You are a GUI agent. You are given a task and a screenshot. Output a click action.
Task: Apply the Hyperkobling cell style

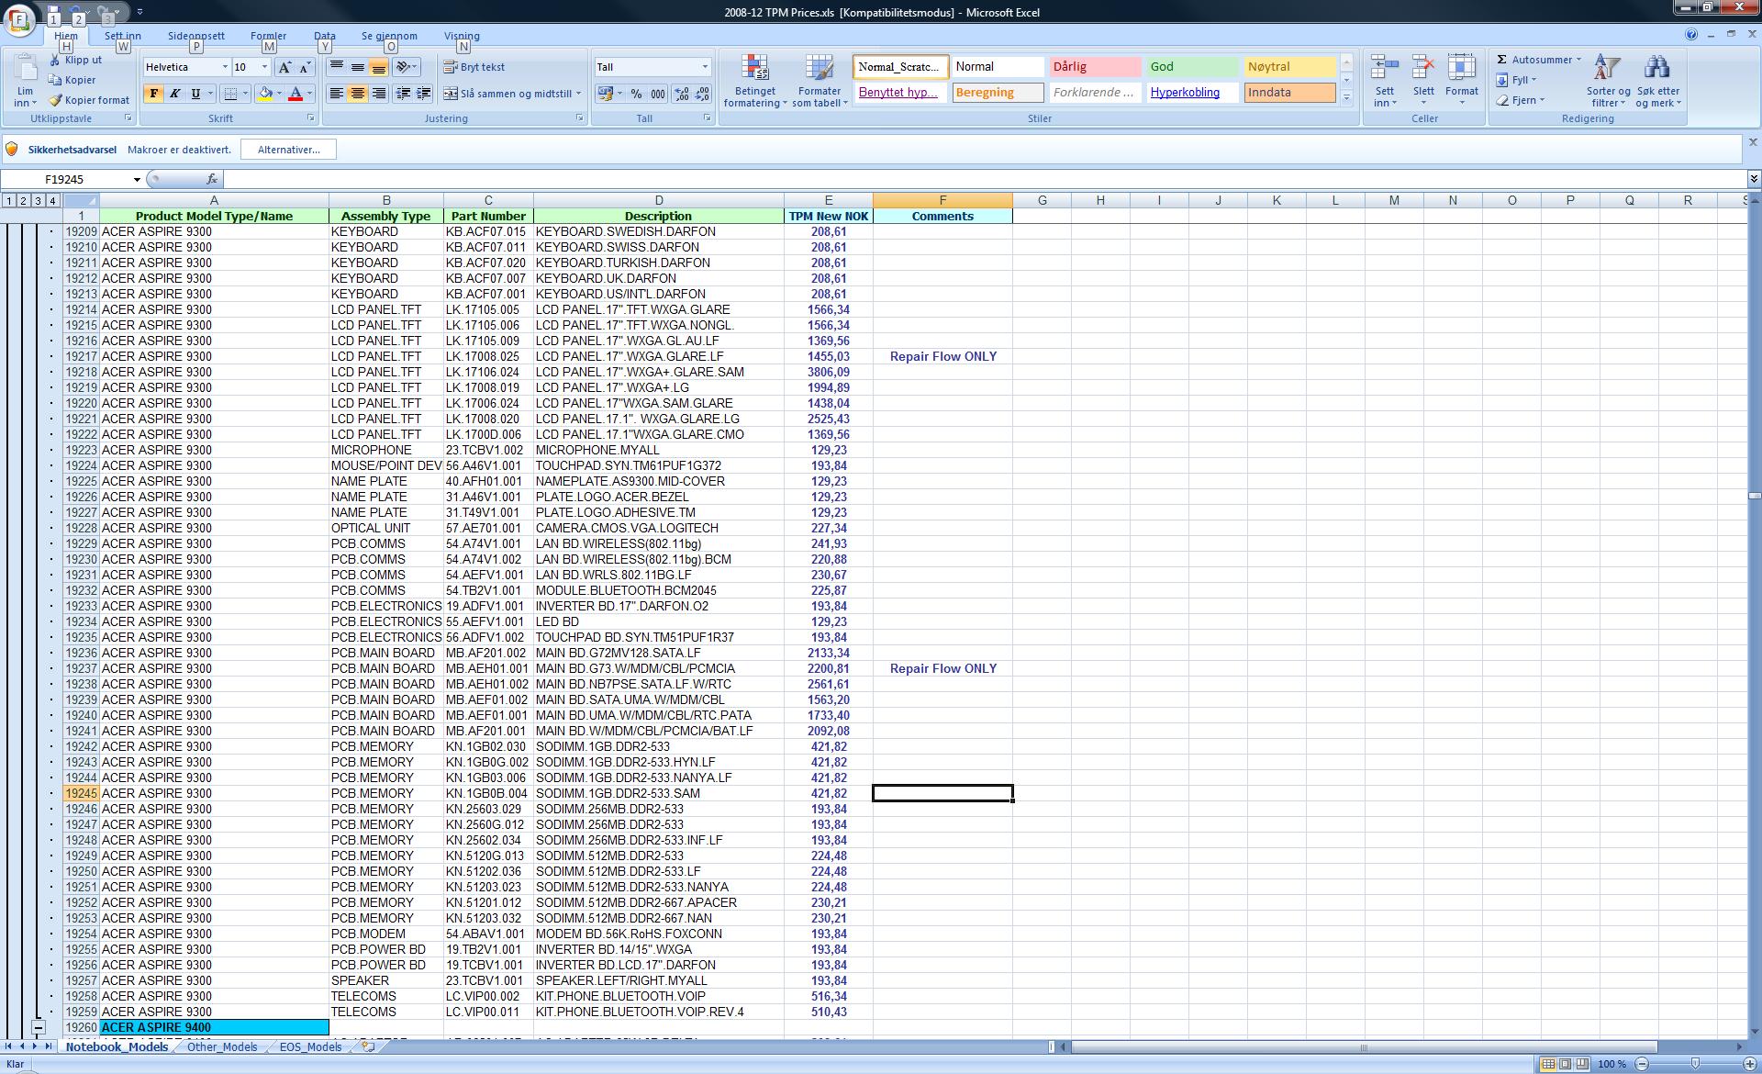point(1191,93)
